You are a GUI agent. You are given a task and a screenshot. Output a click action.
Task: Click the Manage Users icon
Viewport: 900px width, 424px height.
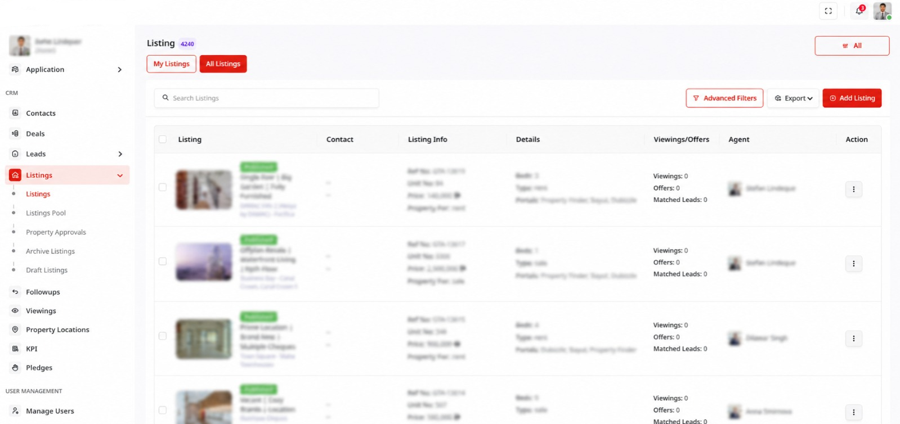point(15,411)
